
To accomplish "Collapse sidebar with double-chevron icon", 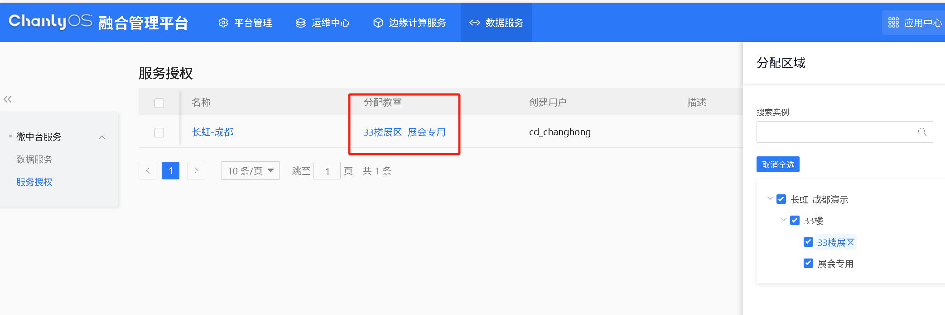I will (8, 99).
